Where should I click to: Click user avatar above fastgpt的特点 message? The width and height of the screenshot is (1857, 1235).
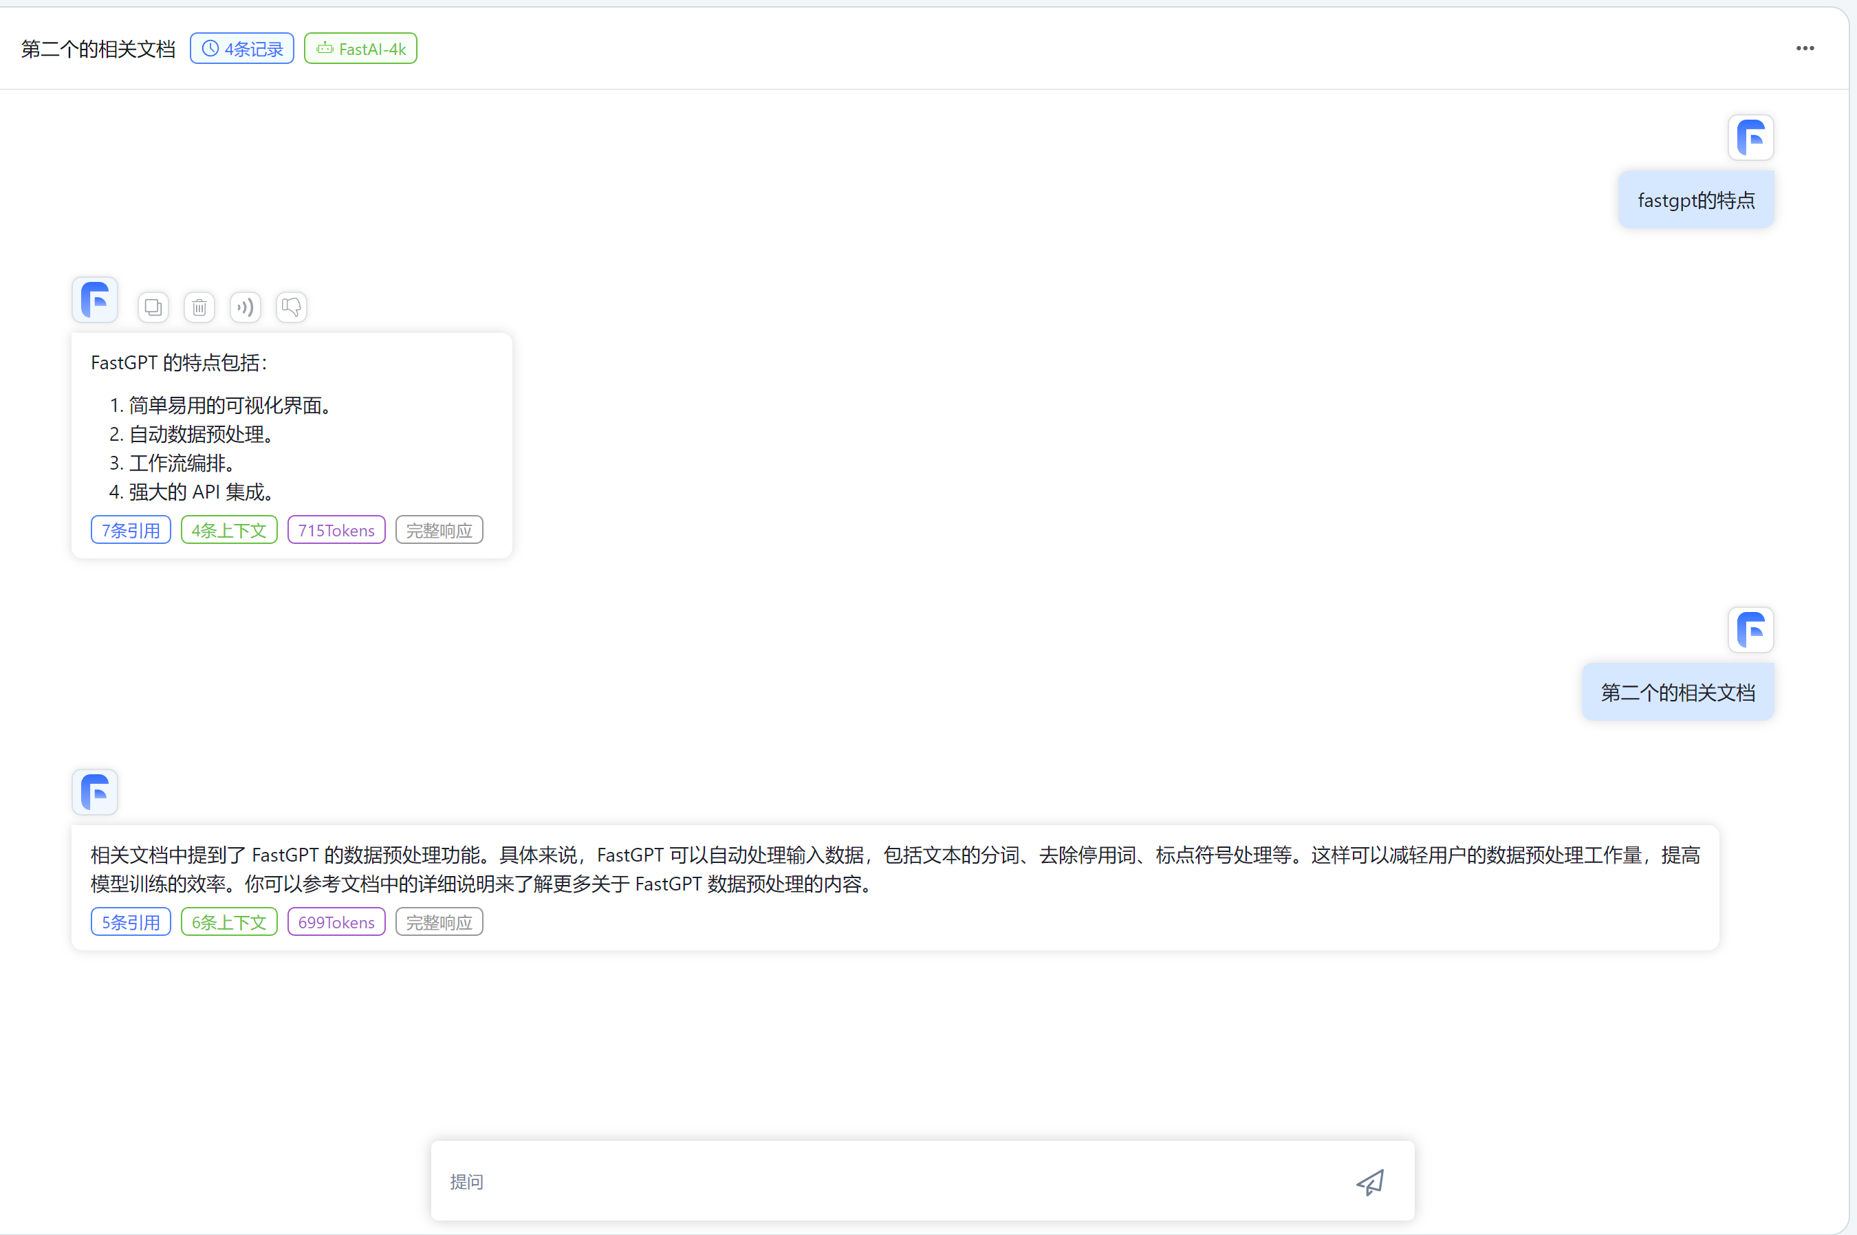(x=1750, y=138)
